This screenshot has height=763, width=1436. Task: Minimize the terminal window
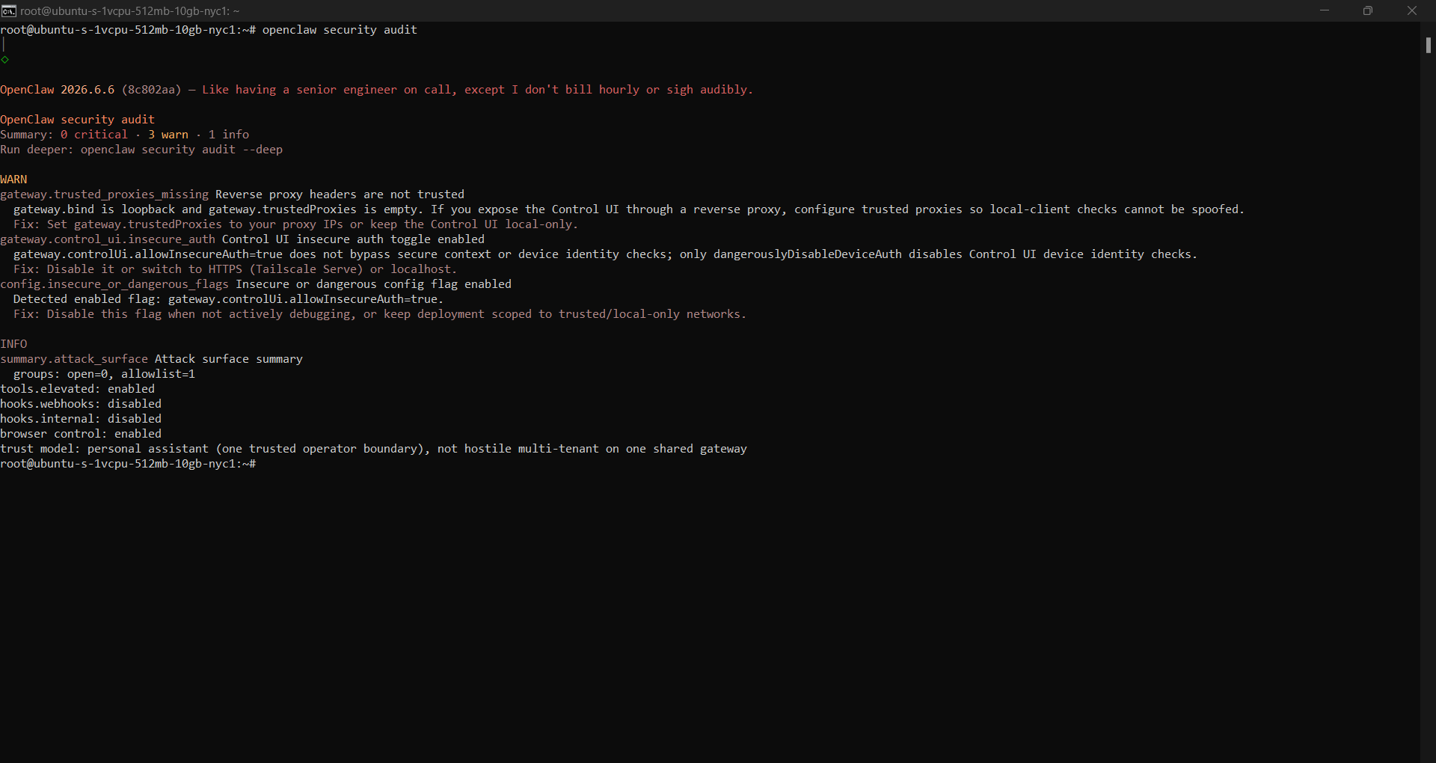tap(1324, 10)
